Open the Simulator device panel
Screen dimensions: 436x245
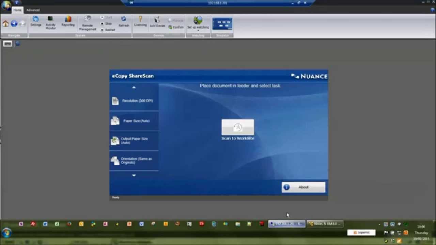[222, 24]
